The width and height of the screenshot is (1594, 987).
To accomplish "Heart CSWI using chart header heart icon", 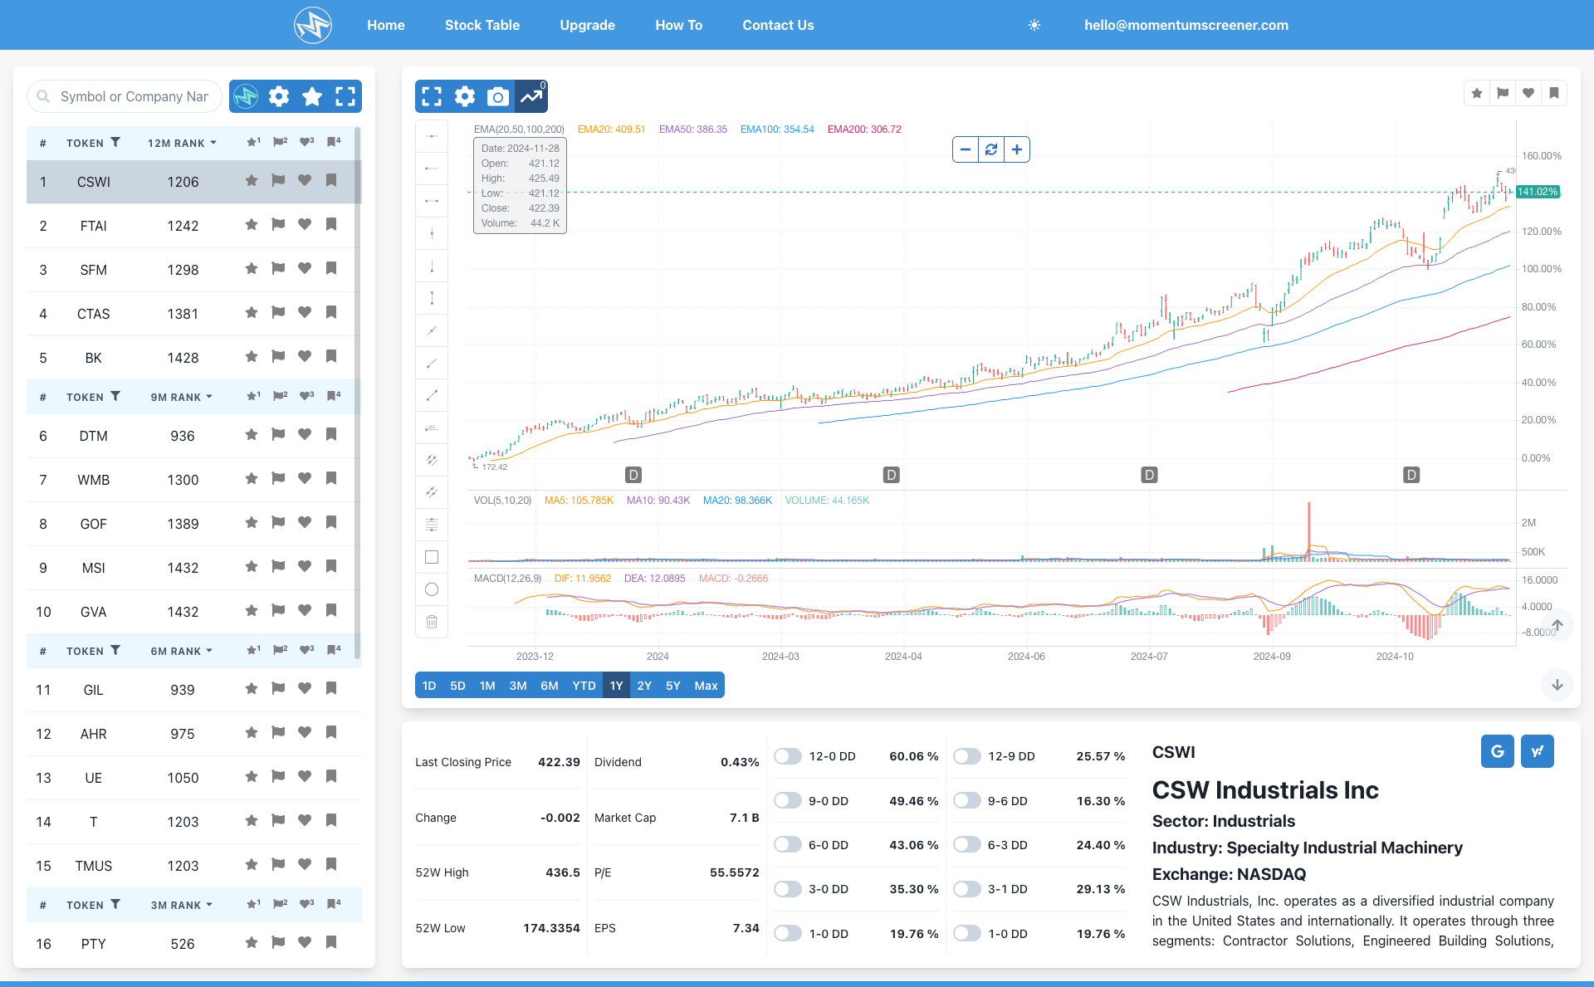I will 1528,93.
